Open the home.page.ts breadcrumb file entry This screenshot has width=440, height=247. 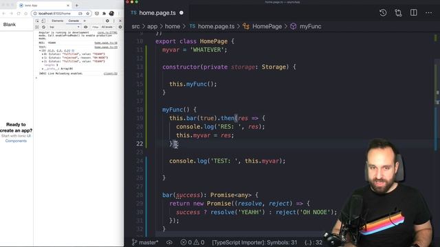[x=212, y=26]
